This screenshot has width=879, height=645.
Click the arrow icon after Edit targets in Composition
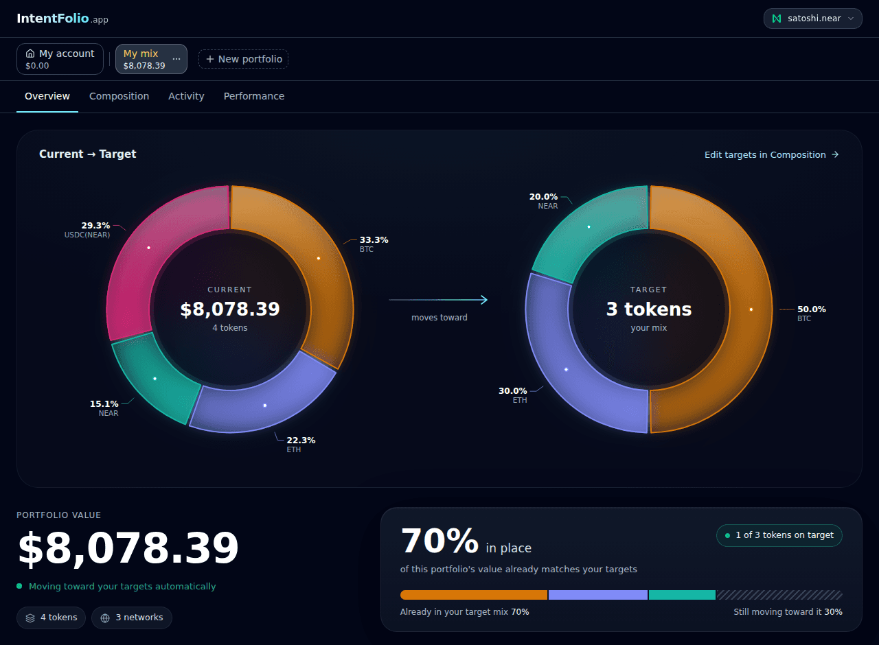click(x=835, y=154)
